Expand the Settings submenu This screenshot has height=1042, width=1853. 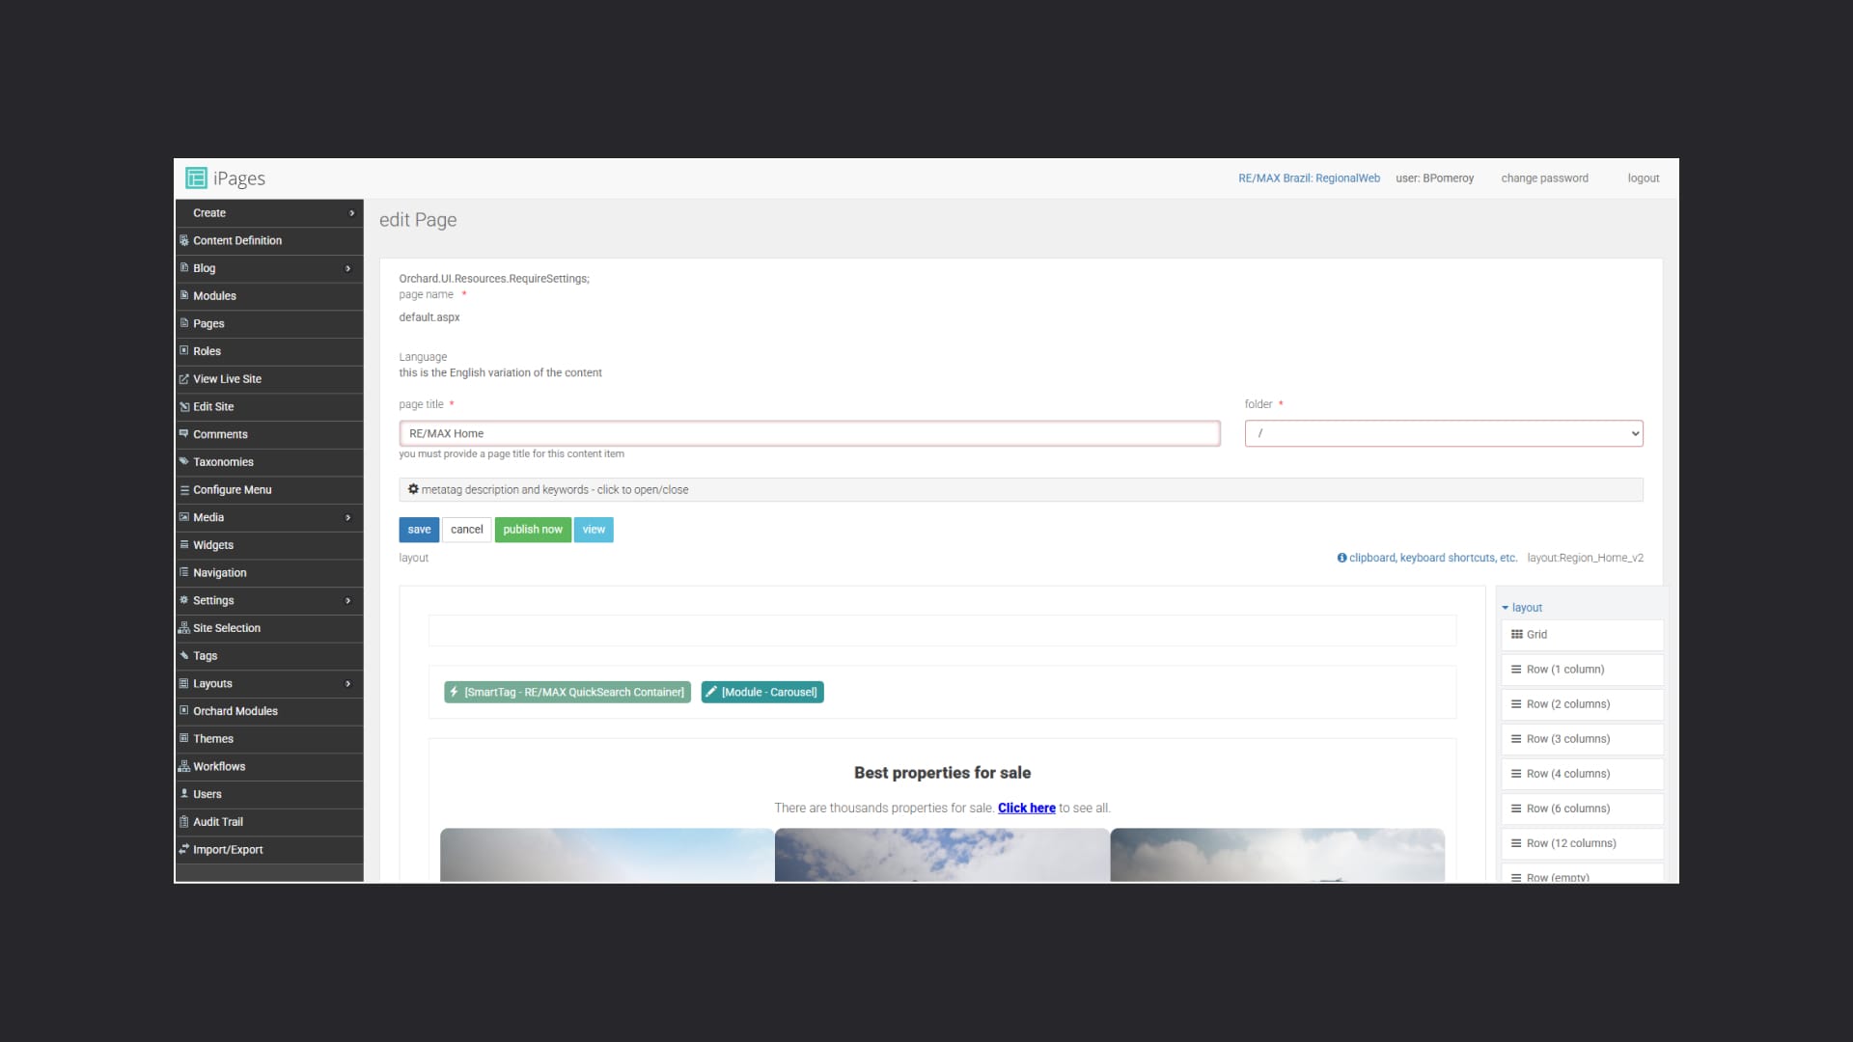pyautogui.click(x=348, y=601)
